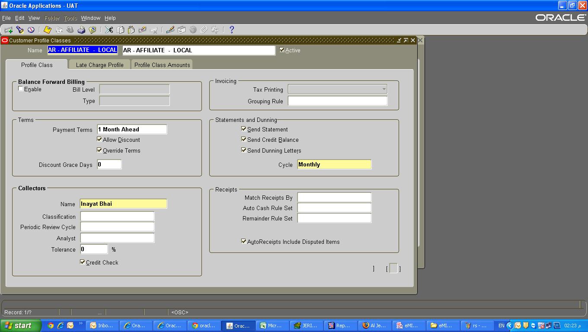Toggle the Active checkbox
Viewport: 588px width, 332px height.
point(282,50)
